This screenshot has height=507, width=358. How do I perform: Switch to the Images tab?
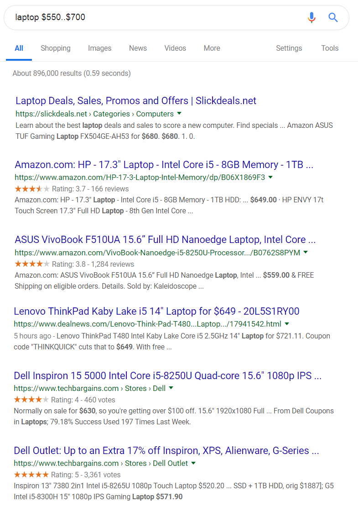coord(100,48)
